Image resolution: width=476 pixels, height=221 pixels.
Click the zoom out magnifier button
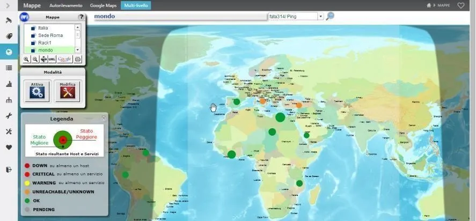click(35, 59)
